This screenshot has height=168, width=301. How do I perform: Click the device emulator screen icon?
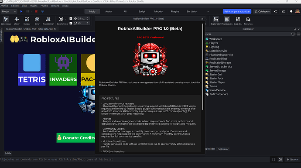(x=42, y=11)
